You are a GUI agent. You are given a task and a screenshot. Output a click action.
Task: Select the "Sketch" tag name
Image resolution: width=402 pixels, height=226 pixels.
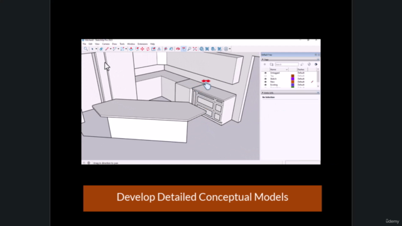[273, 79]
